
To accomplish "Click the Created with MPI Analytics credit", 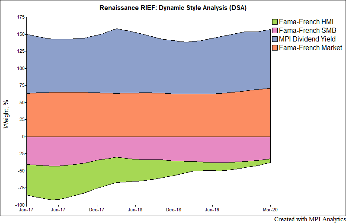I will tap(310, 219).
